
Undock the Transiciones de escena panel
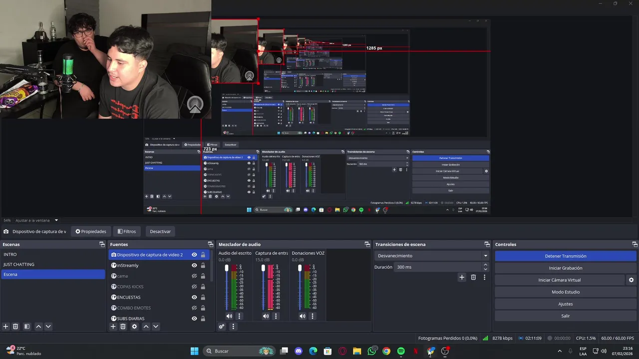pyautogui.click(x=487, y=244)
